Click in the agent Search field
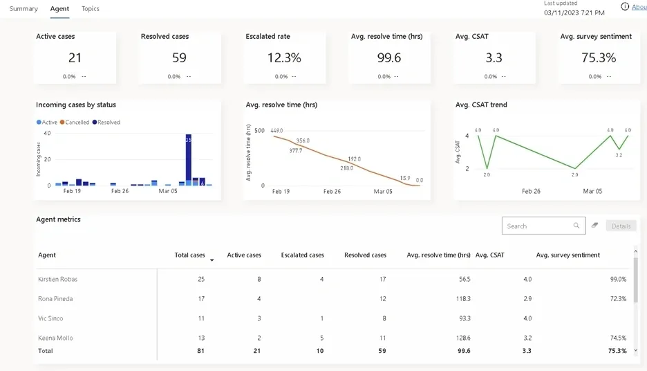647x371 pixels. 538,226
